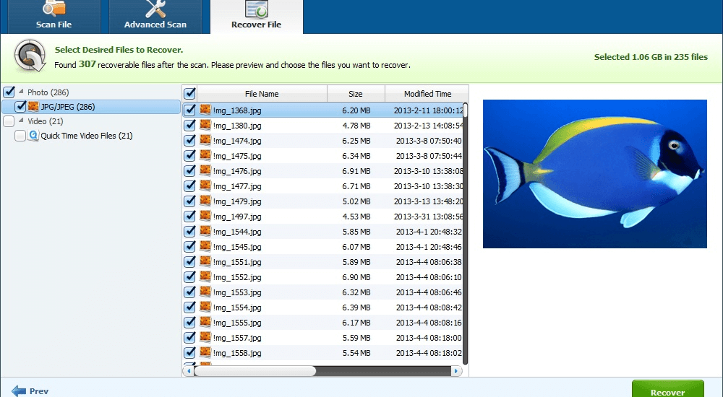Click the image icon of !mg_1474.jpg

point(205,141)
